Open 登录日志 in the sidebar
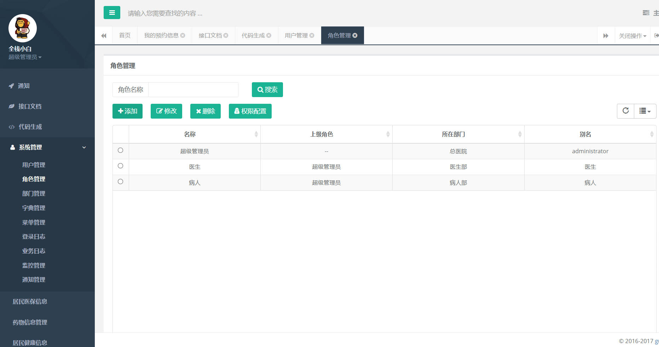The image size is (659, 347). [x=34, y=237]
